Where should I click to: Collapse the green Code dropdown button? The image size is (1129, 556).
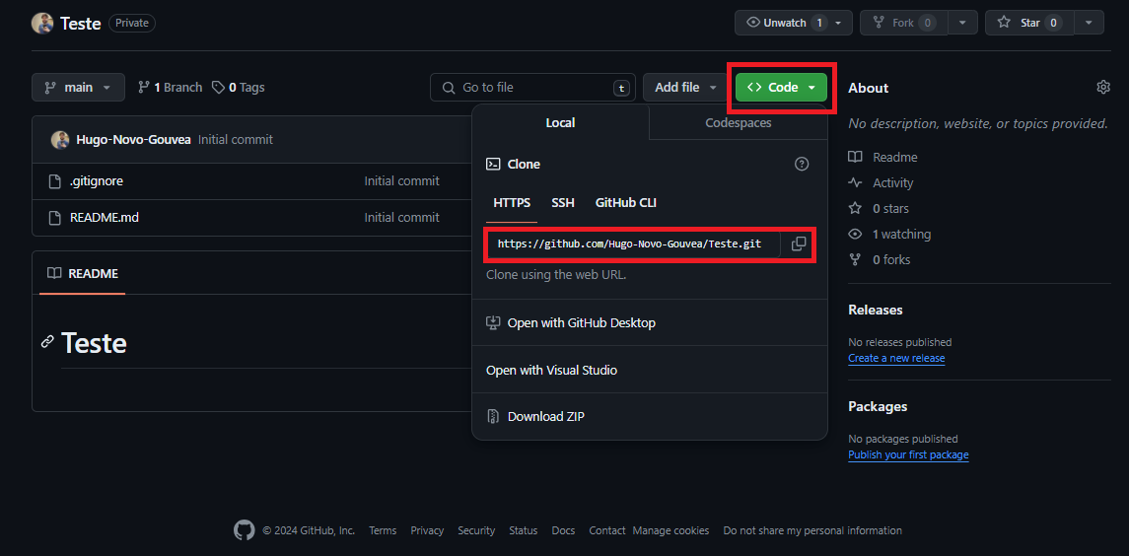782,88
